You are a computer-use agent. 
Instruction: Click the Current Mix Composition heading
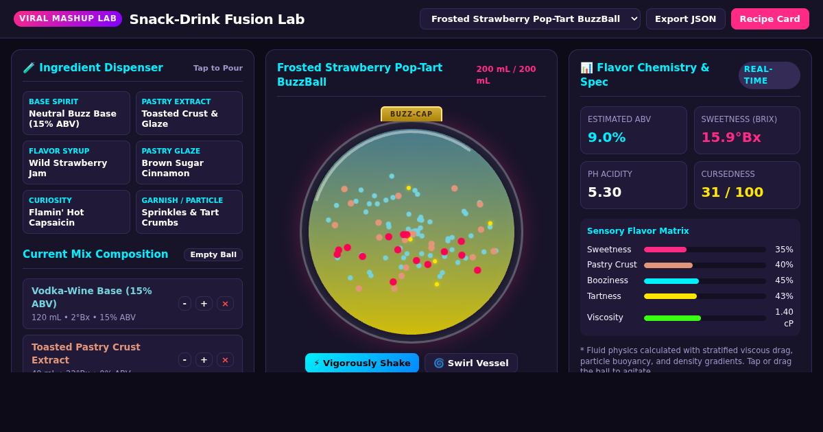pyautogui.click(x=95, y=254)
